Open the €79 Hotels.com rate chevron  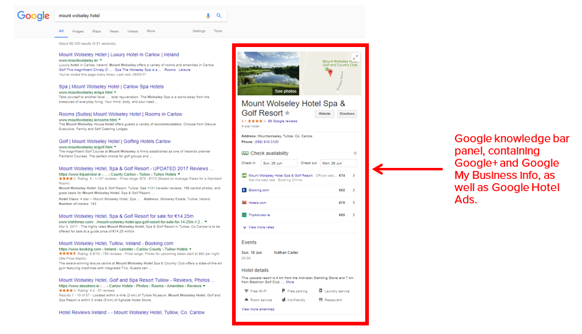pos(354,203)
